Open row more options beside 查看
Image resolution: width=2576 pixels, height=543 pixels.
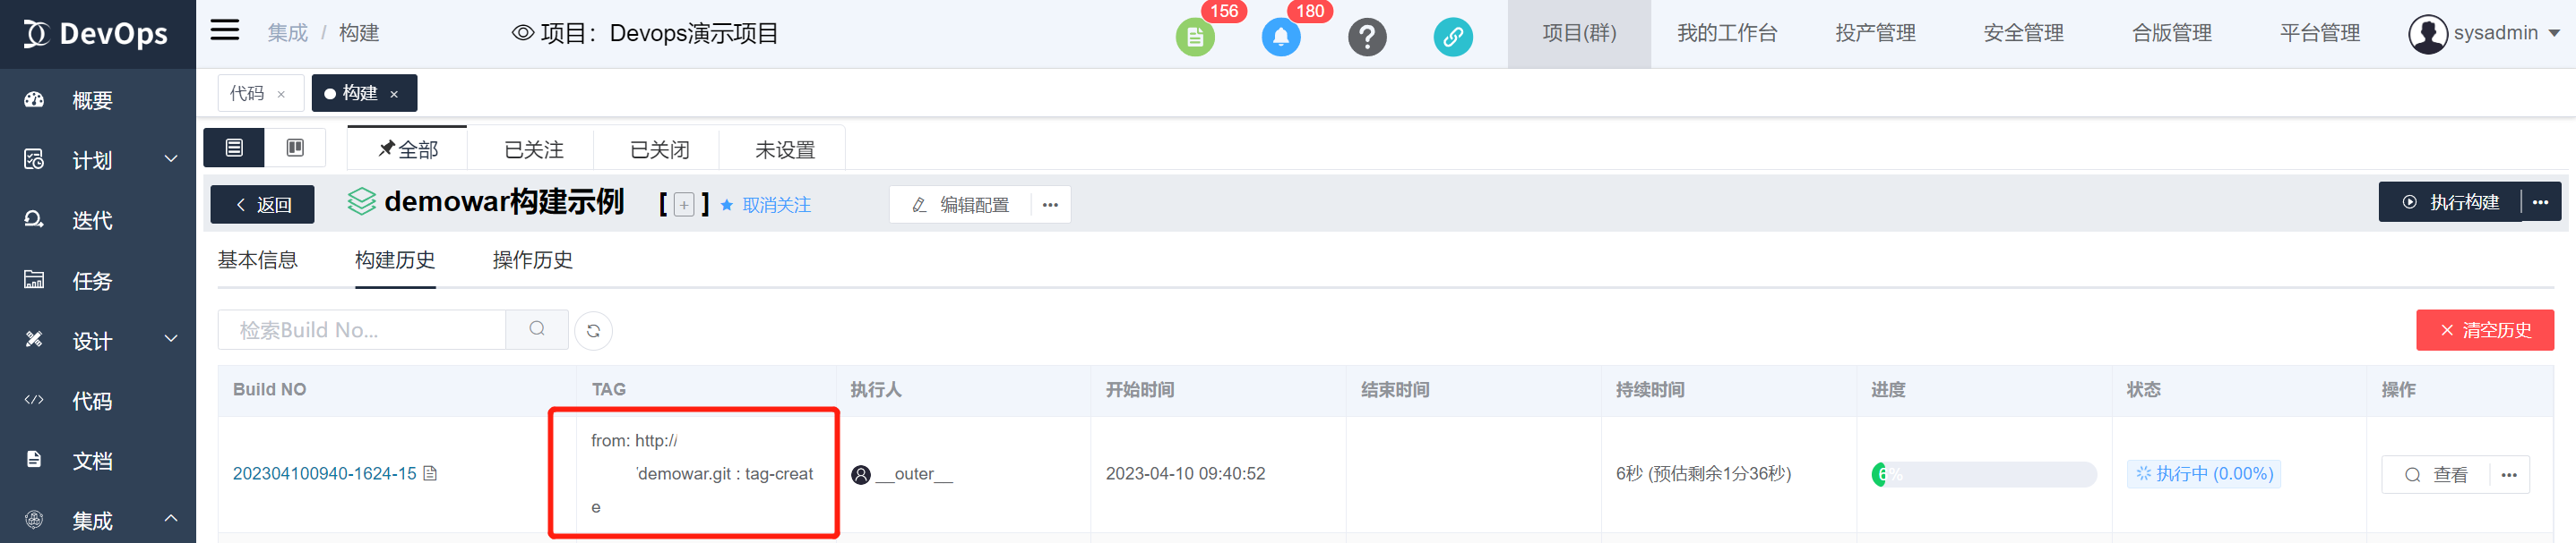(2509, 475)
